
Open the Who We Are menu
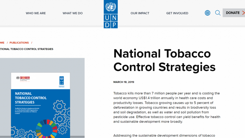36,13
